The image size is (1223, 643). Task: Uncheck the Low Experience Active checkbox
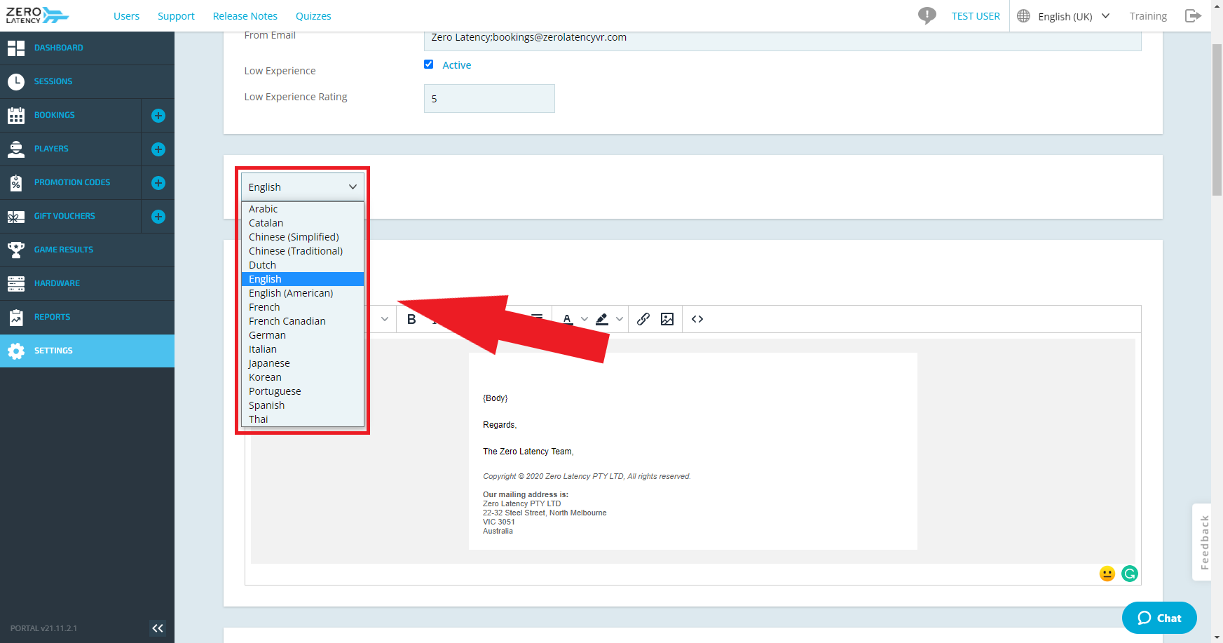point(428,65)
